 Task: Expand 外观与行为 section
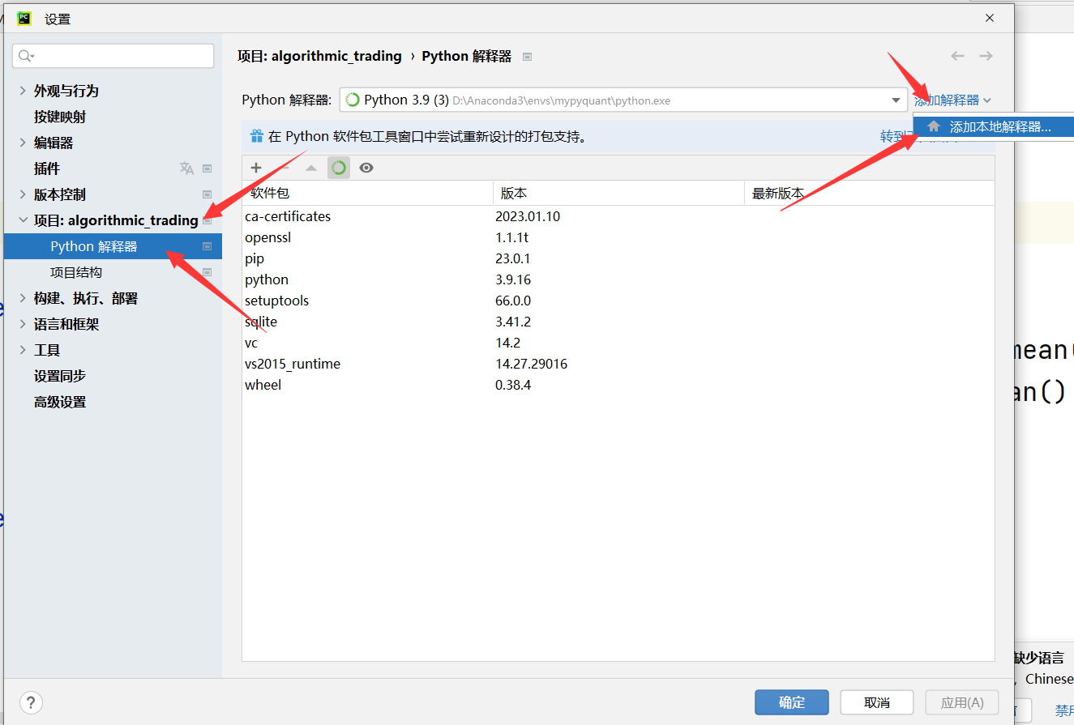(23, 91)
